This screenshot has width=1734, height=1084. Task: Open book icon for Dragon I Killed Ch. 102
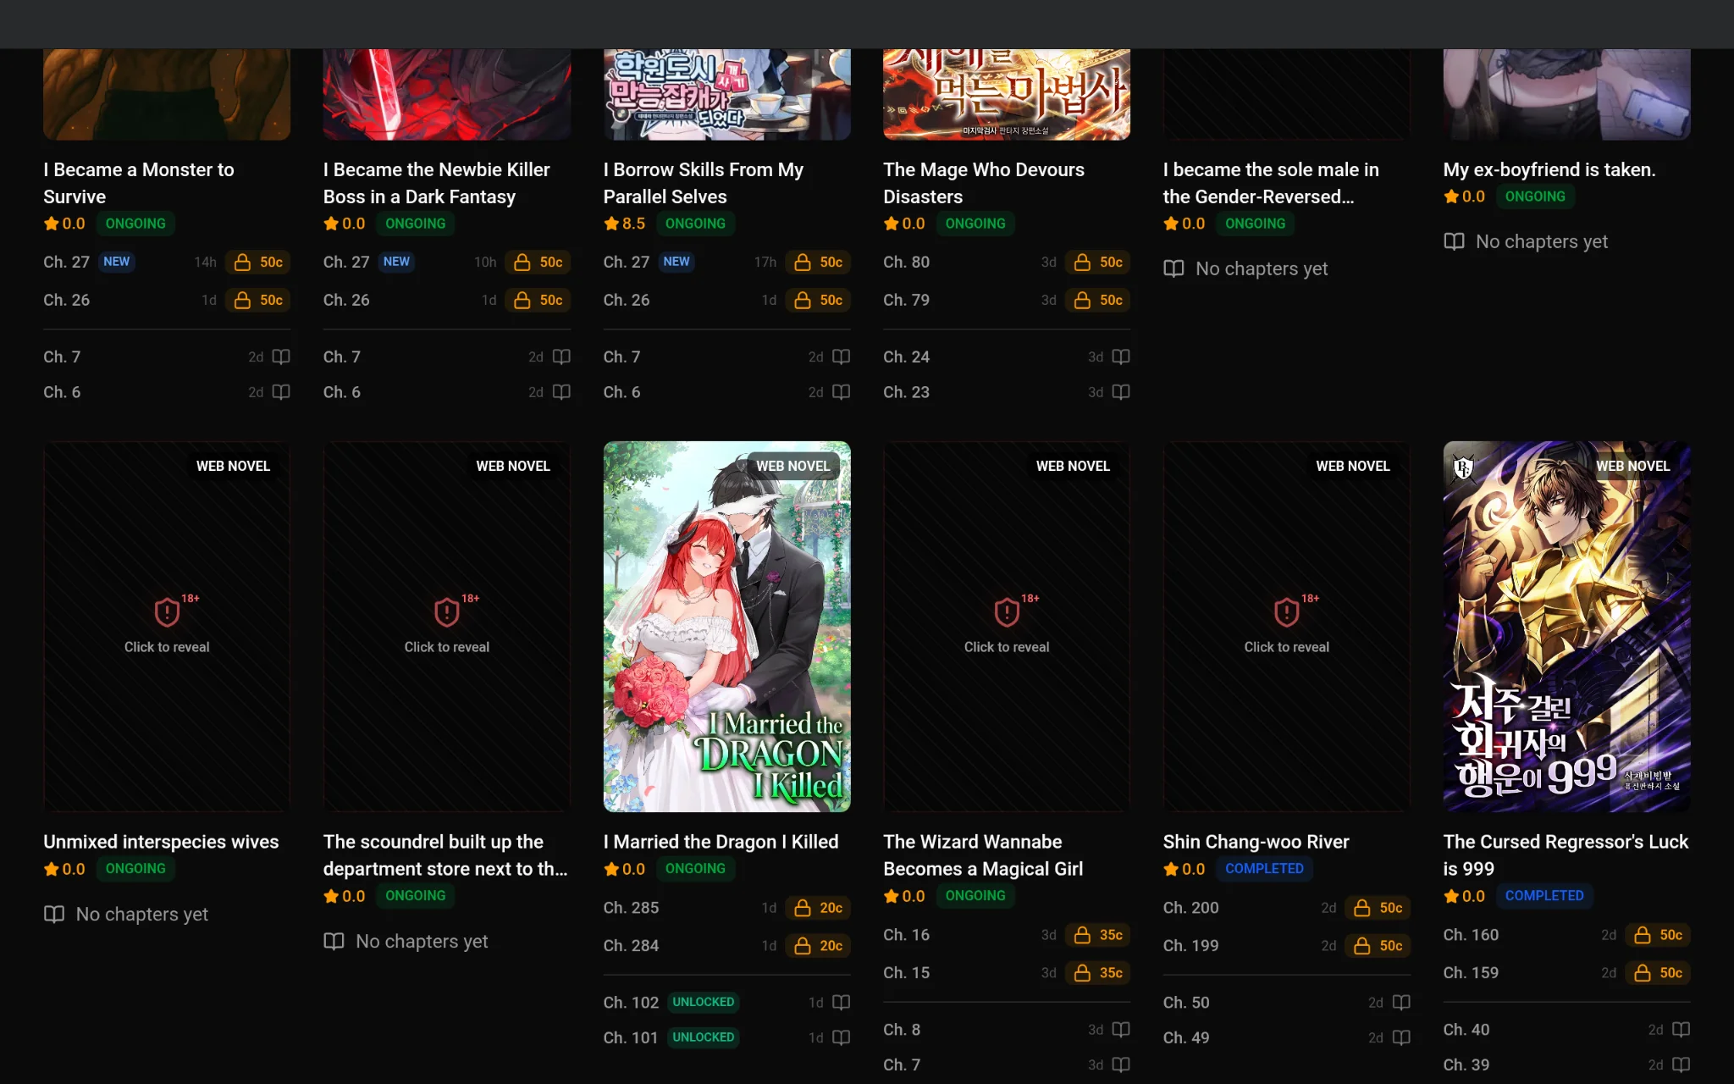[841, 1003]
